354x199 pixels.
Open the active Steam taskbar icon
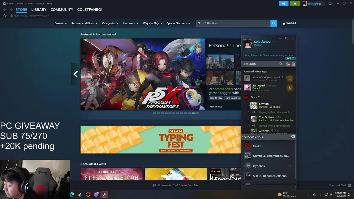pos(104,195)
